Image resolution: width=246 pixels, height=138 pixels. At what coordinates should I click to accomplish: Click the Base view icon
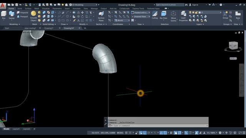click(x=238, y=15)
